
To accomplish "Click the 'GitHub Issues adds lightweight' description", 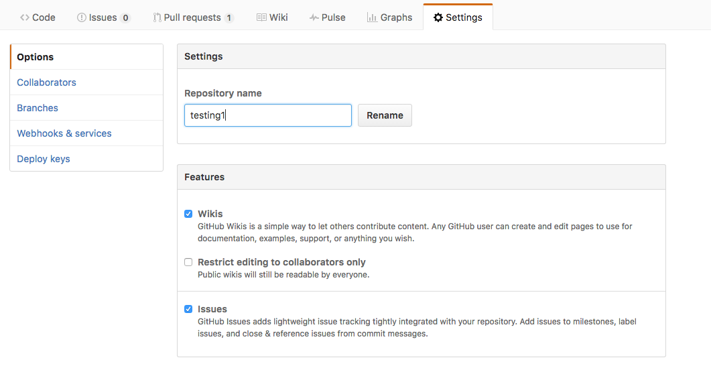I will [x=417, y=328].
